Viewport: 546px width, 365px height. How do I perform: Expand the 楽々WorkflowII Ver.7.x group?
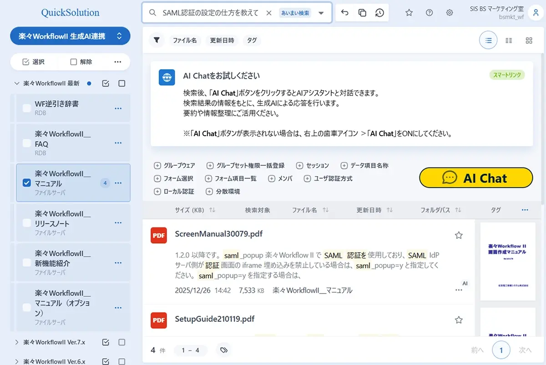point(17,342)
